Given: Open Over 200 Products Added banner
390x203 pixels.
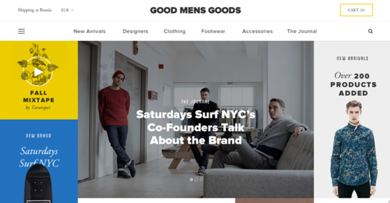Looking at the screenshot, I should [x=352, y=120].
